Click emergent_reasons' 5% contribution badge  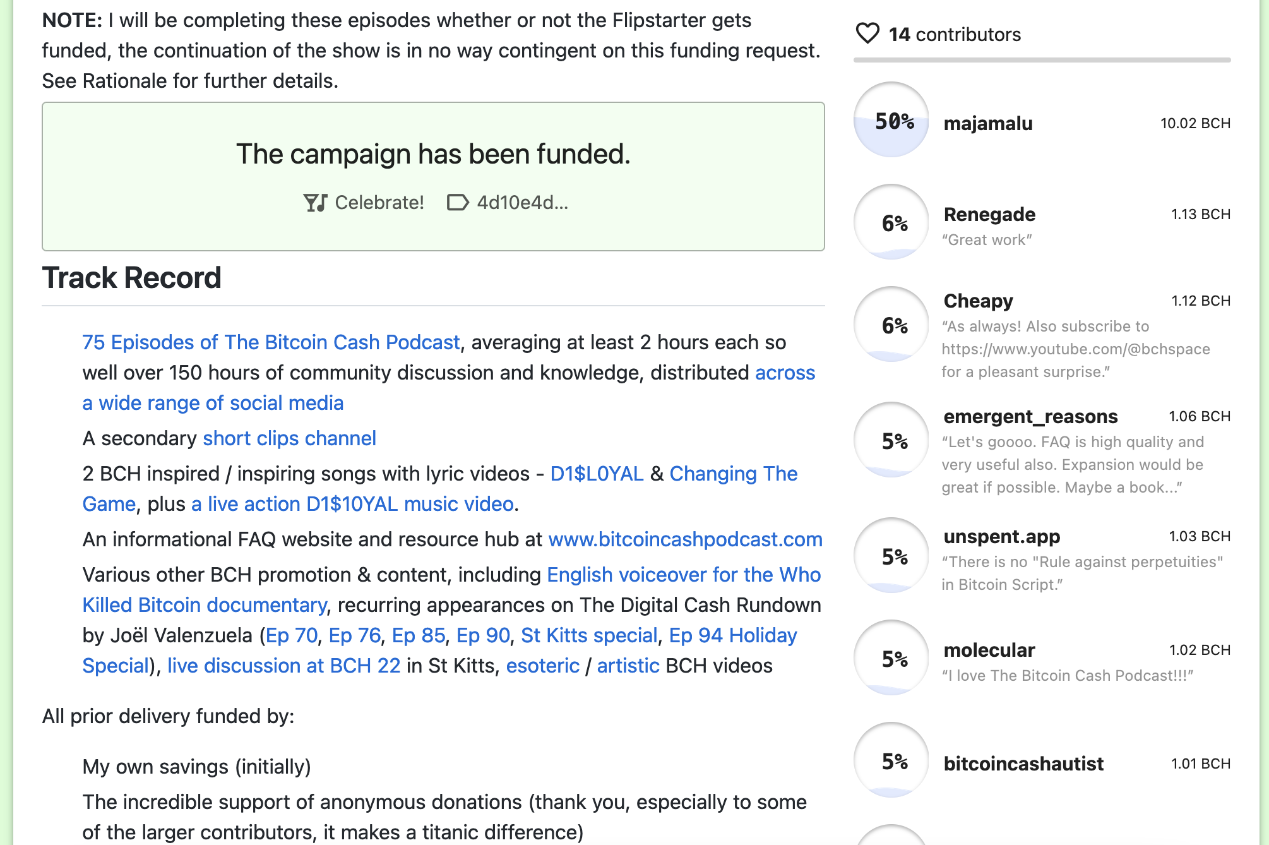point(891,440)
